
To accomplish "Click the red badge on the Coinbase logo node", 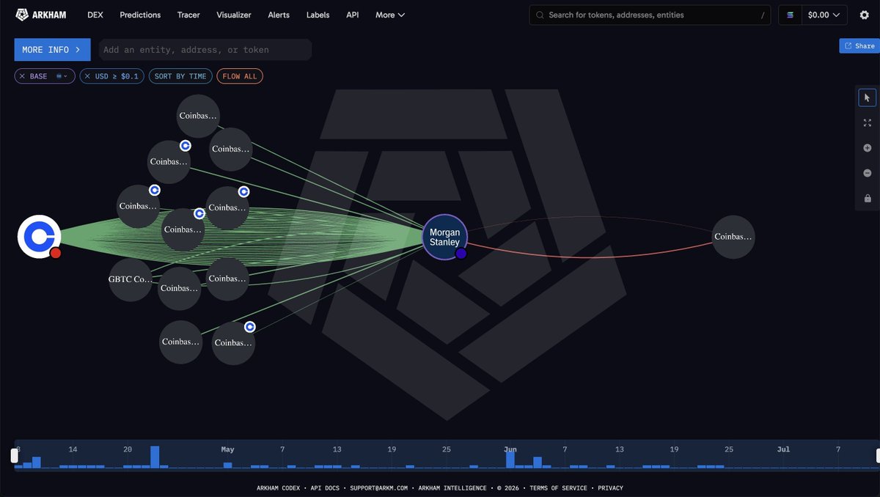I will point(56,253).
